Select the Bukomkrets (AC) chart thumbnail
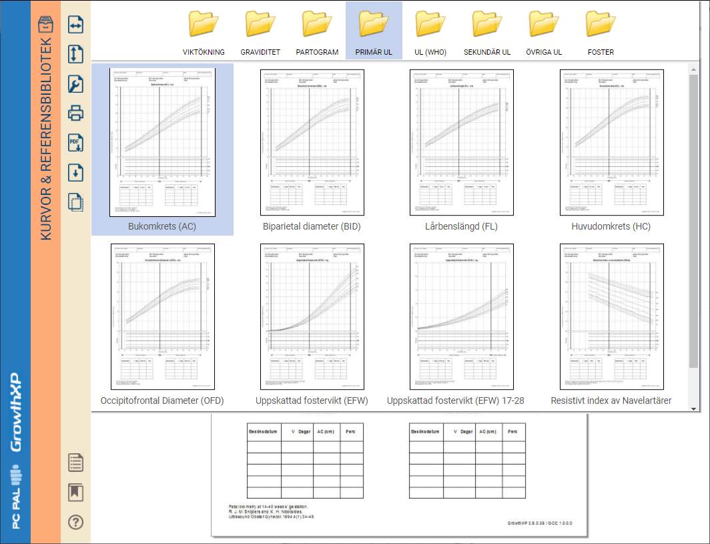710x544 pixels. (163, 143)
